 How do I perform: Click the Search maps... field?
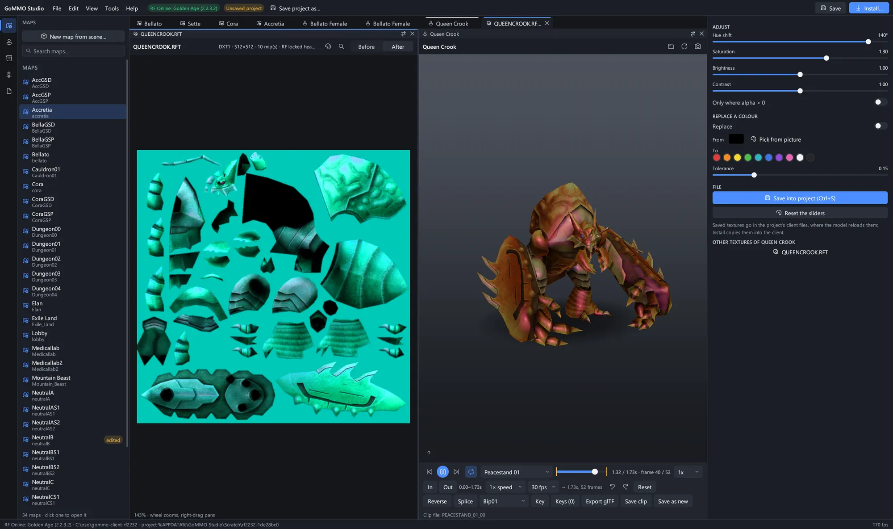(x=73, y=51)
